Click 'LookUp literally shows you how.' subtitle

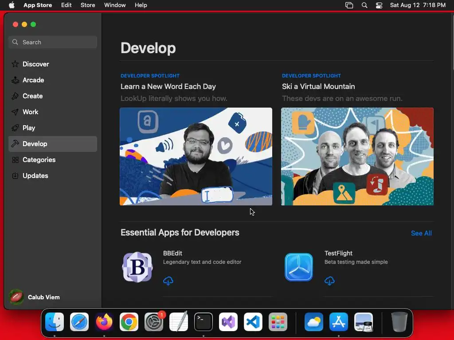174,98
